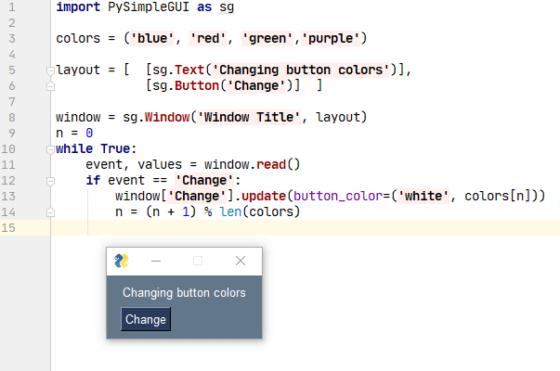This screenshot has height=371, width=560.
Task: Click the Python icon in window title bar
Action: 122,261
